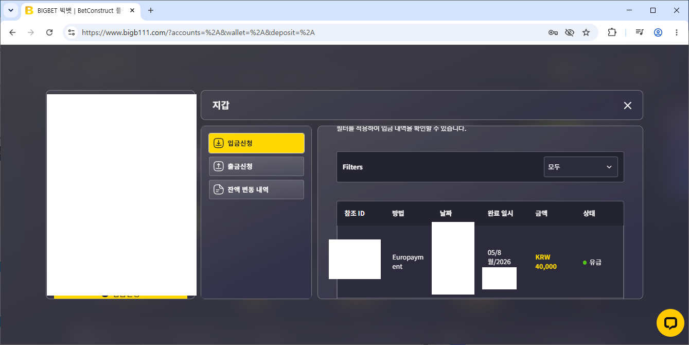Screen dimensions: 689x345
Task: Reload the page with the refresh icon
Action: click(49, 32)
